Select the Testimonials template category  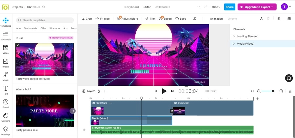click(30, 28)
